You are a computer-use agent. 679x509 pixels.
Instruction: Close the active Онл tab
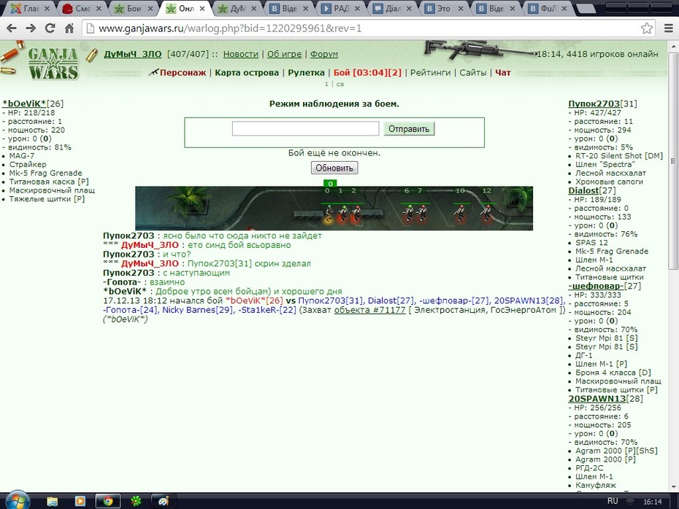click(x=202, y=9)
